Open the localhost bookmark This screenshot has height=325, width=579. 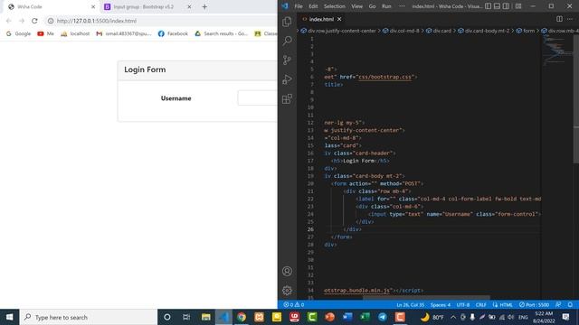pyautogui.click(x=75, y=33)
